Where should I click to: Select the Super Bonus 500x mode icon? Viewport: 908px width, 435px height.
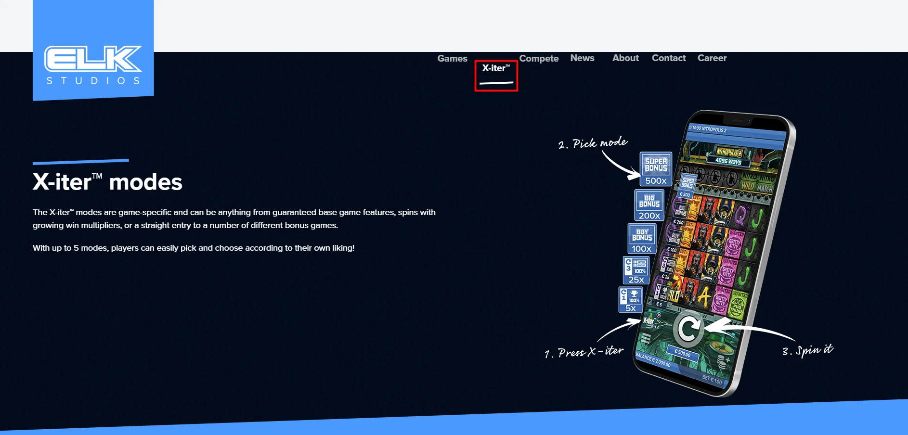point(656,169)
